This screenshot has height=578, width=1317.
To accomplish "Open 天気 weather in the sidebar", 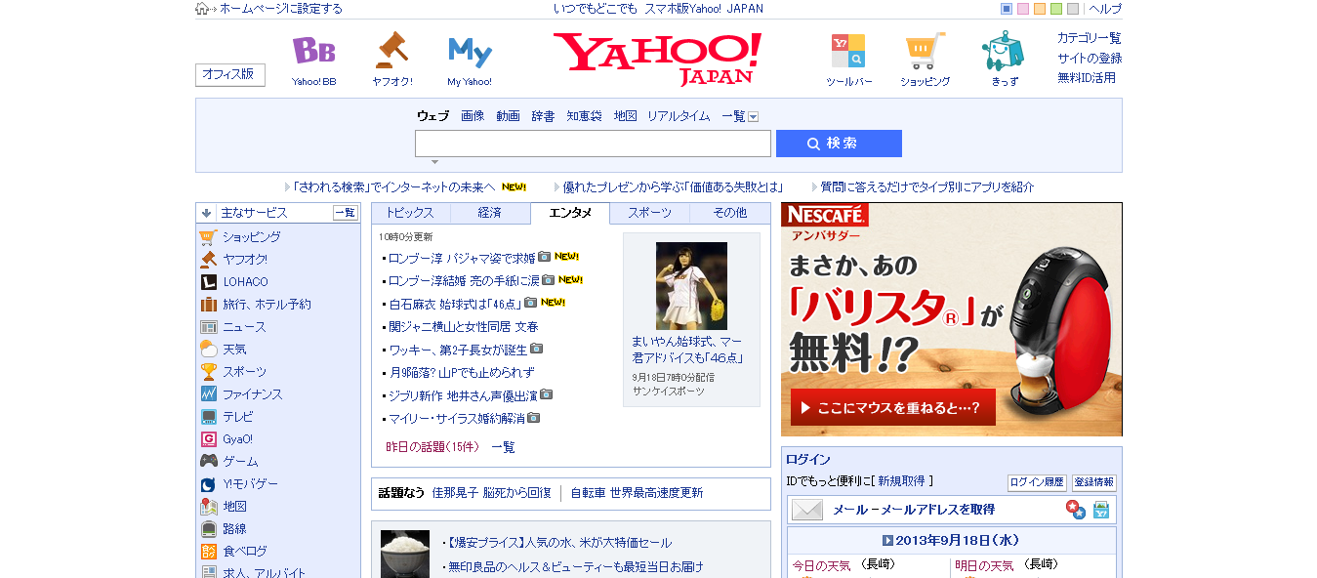I will [234, 350].
